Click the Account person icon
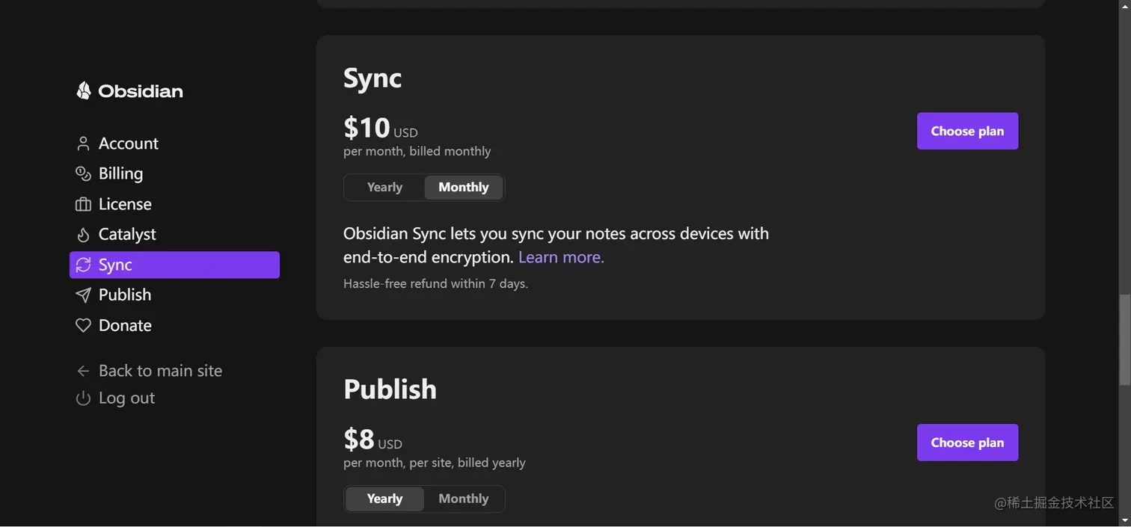The height and width of the screenshot is (527, 1131). (x=83, y=144)
